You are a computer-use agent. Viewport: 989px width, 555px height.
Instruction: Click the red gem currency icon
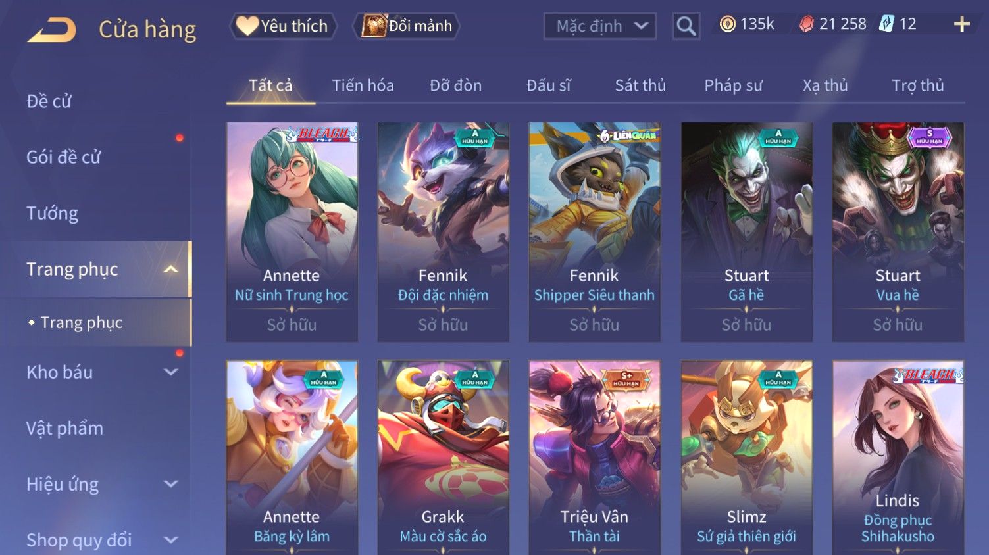(807, 24)
